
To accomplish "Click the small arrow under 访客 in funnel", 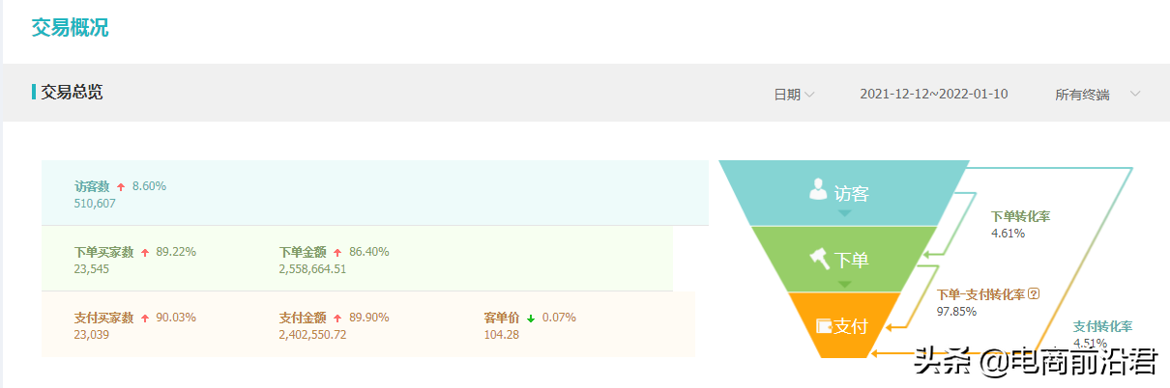I will 843,212.
